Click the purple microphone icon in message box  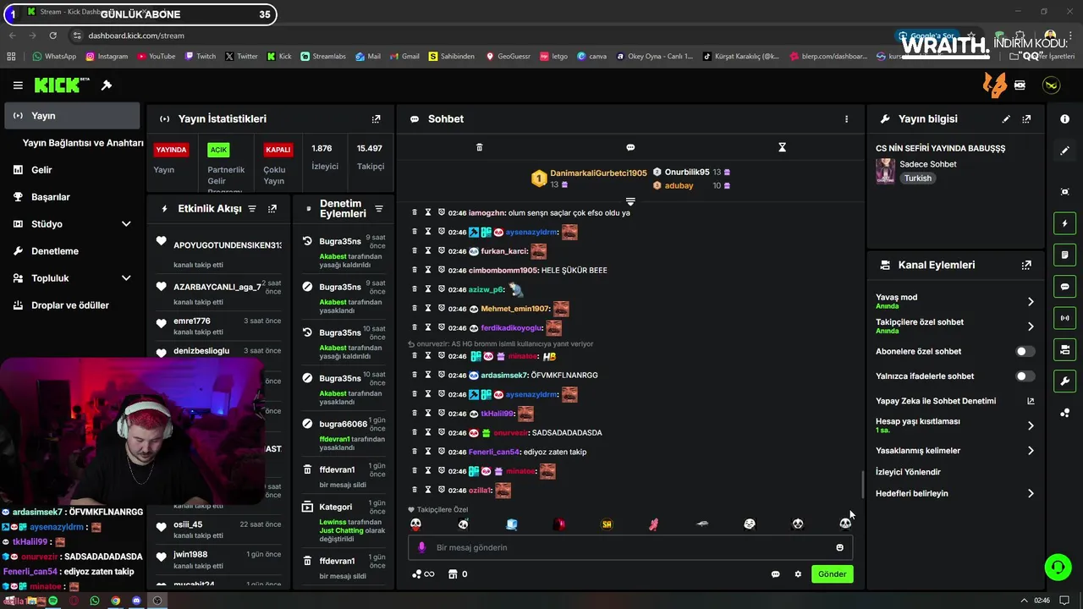click(x=422, y=547)
